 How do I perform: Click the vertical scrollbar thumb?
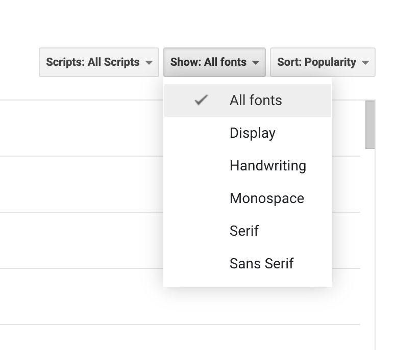tap(370, 124)
